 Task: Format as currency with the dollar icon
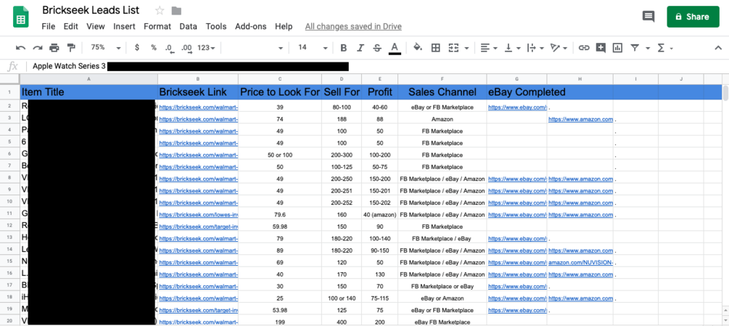tap(136, 47)
